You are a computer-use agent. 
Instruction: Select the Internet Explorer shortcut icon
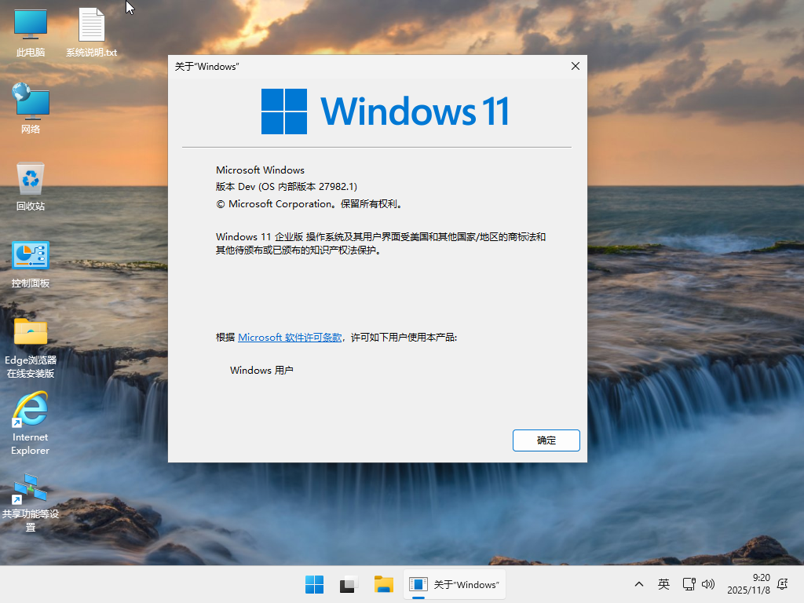(31, 425)
